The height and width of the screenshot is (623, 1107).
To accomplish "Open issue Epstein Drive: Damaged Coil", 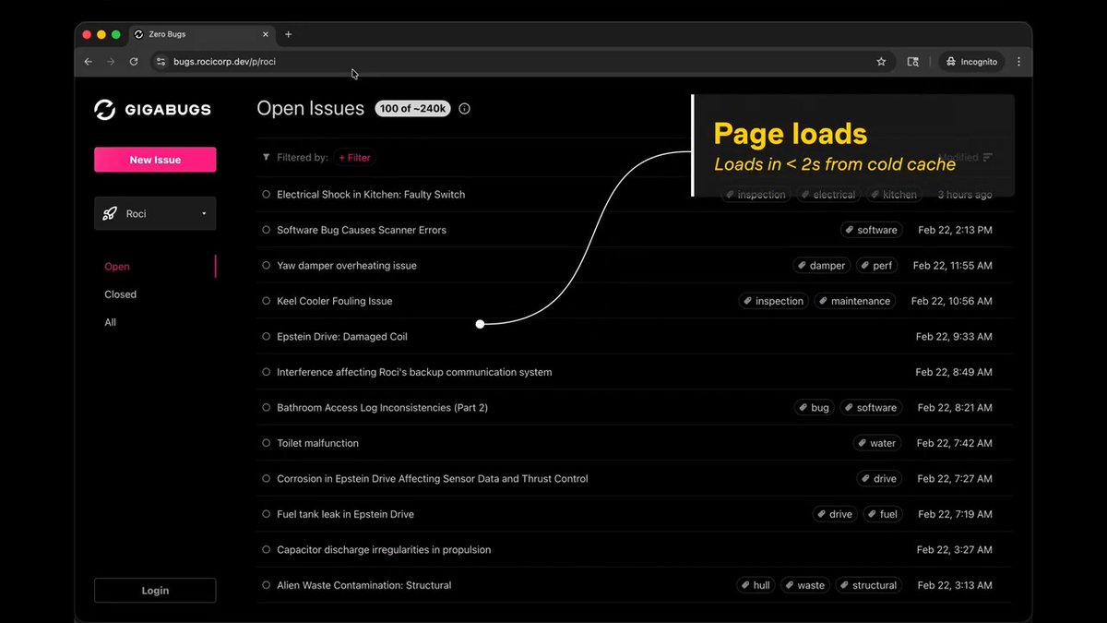I will (342, 337).
